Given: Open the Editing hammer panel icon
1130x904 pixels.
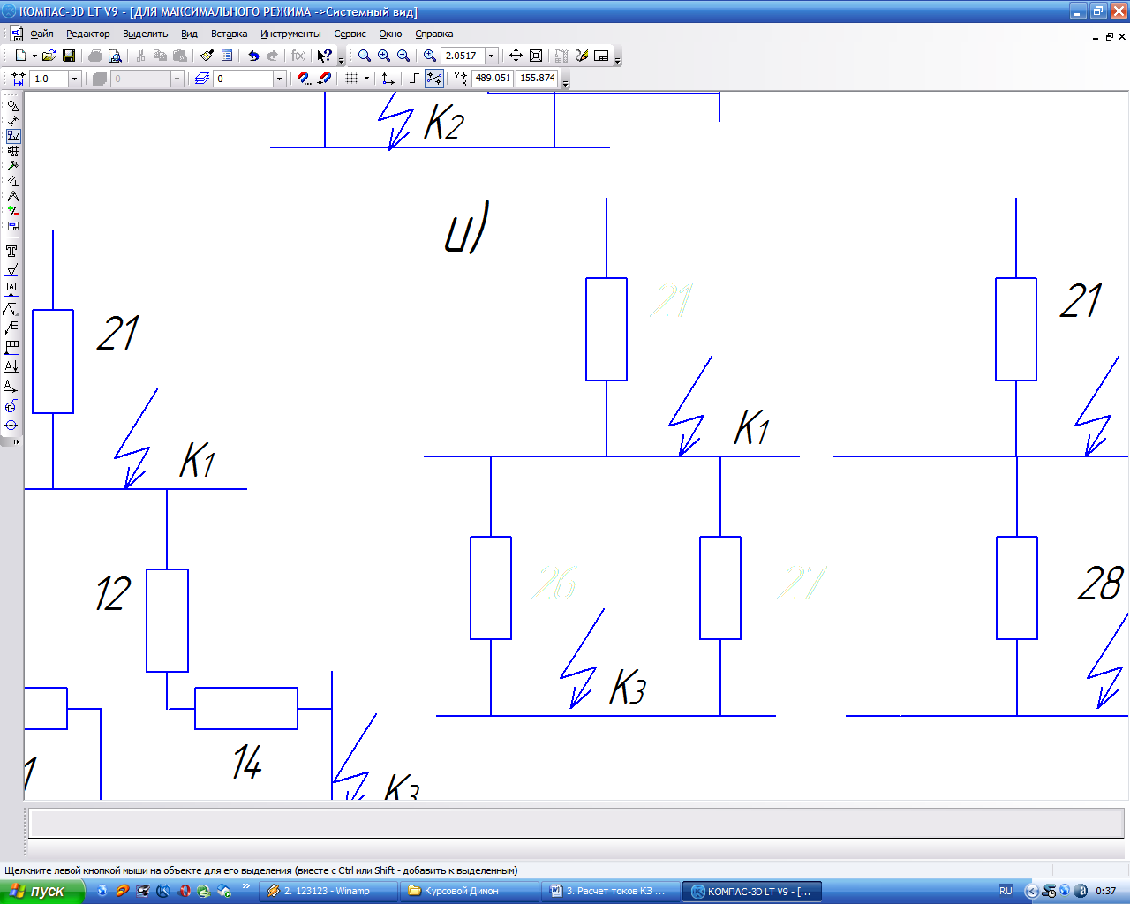Looking at the screenshot, I should [x=12, y=166].
